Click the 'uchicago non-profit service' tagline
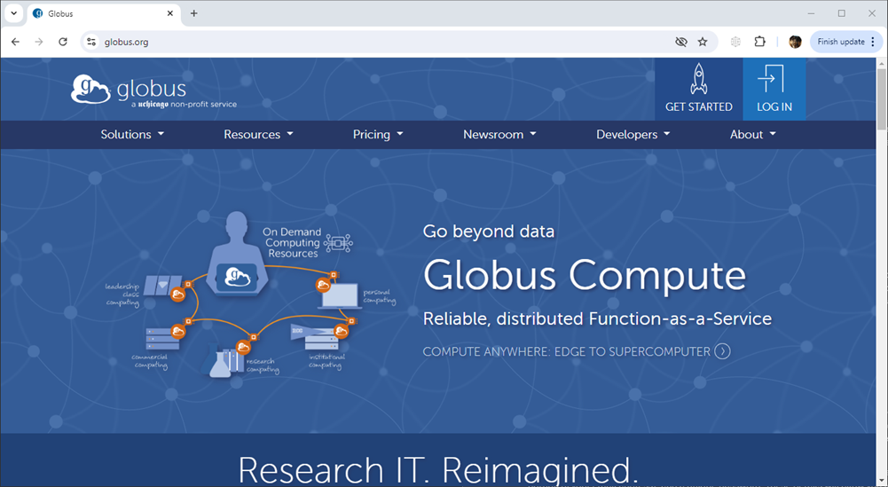888x487 pixels. point(184,104)
